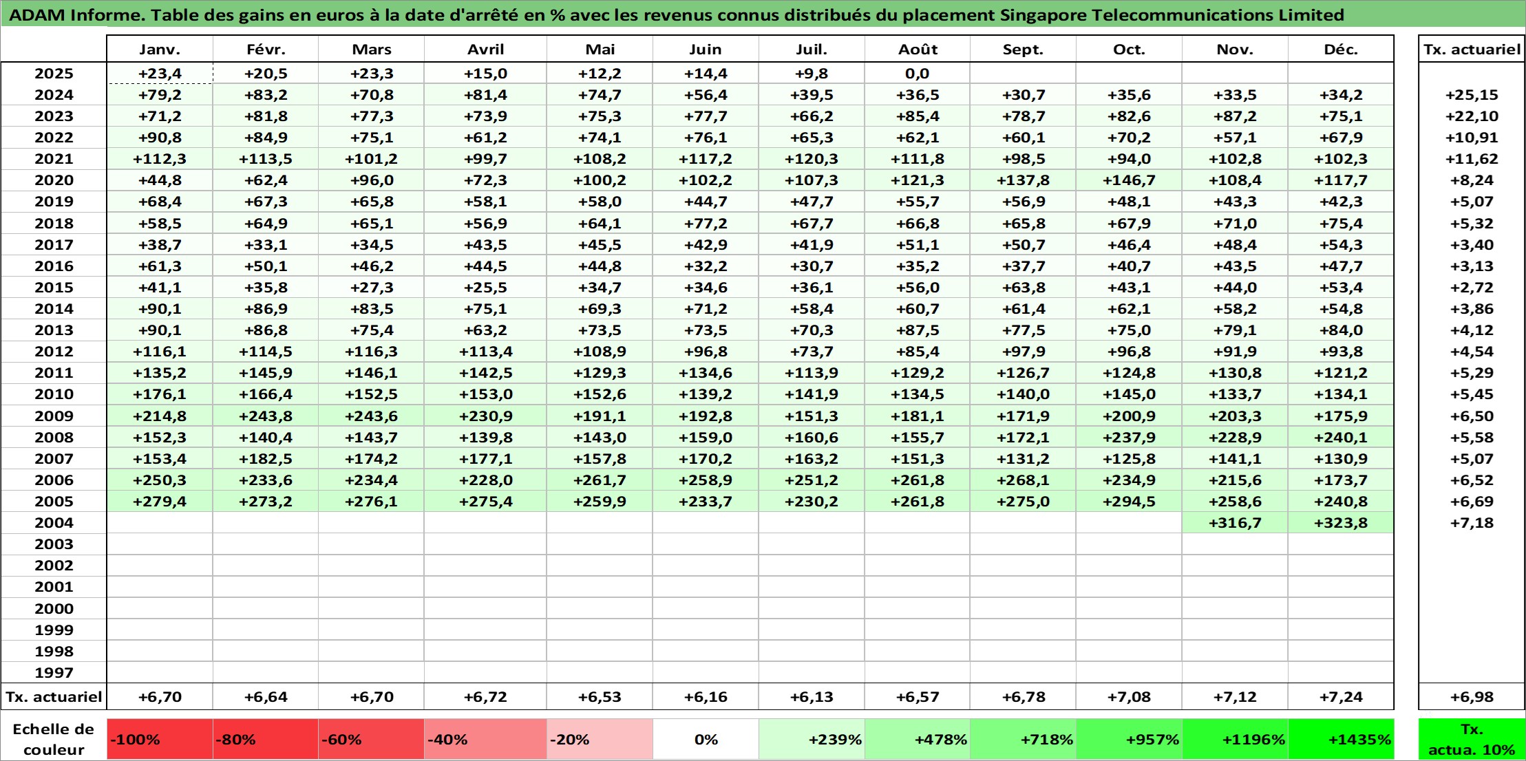Select the 2021 row label

click(x=54, y=159)
